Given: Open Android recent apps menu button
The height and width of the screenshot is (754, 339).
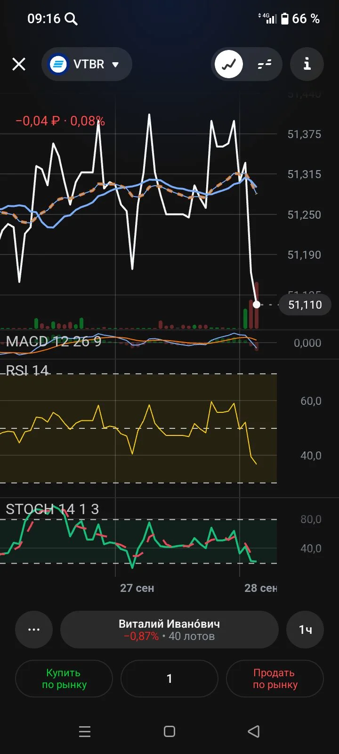Looking at the screenshot, I should point(85,731).
